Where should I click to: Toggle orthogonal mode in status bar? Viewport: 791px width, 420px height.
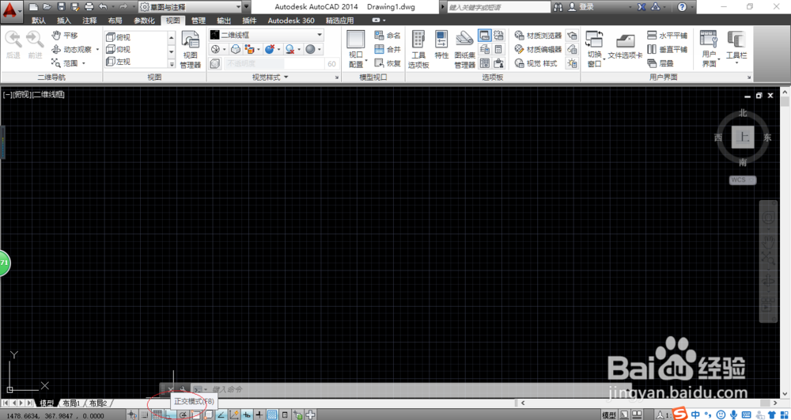pyautogui.click(x=171, y=415)
